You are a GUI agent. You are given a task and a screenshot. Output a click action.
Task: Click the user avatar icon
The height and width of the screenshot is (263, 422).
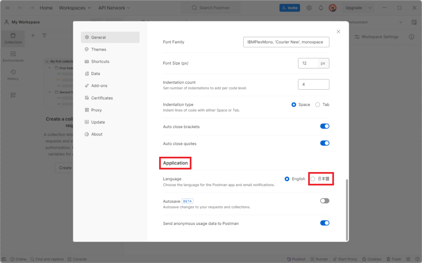pos(333,8)
